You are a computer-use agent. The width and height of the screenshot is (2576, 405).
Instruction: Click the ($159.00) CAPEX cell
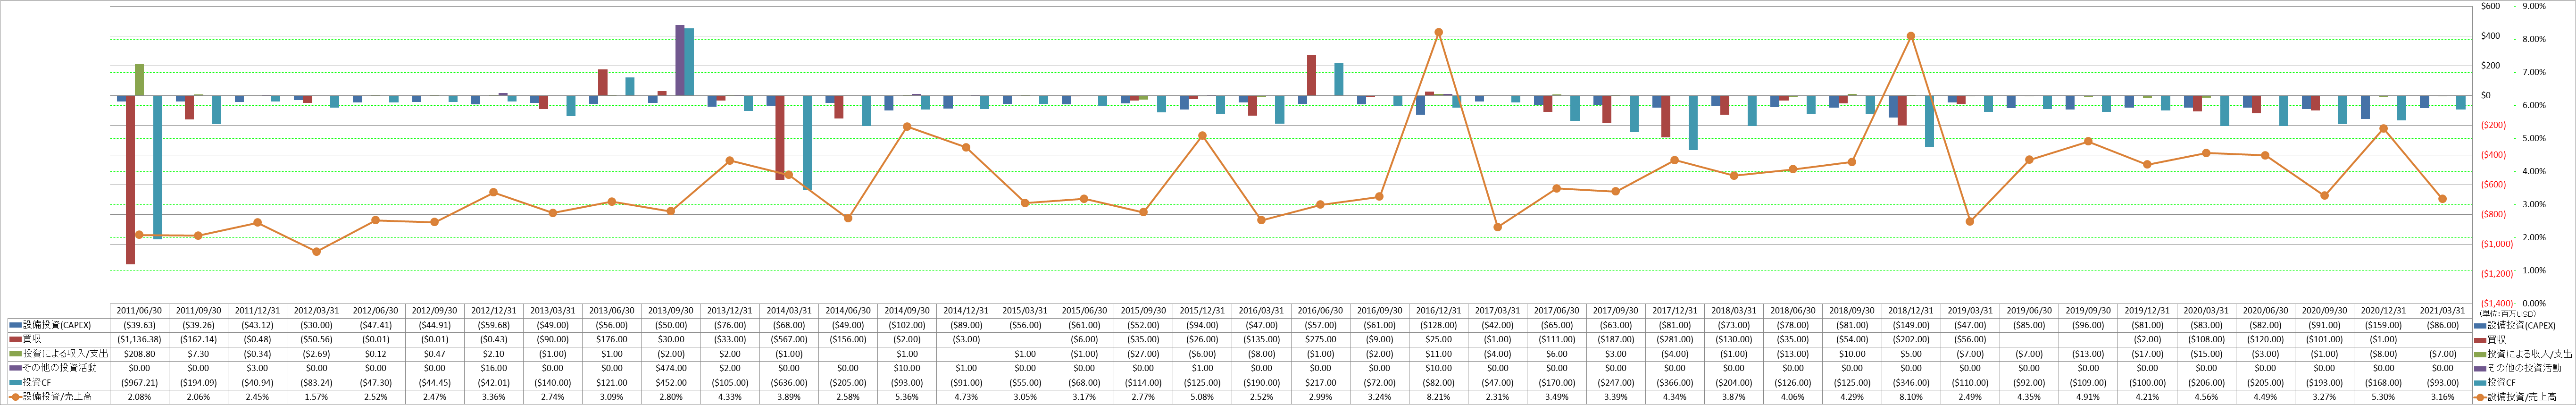2384,325
